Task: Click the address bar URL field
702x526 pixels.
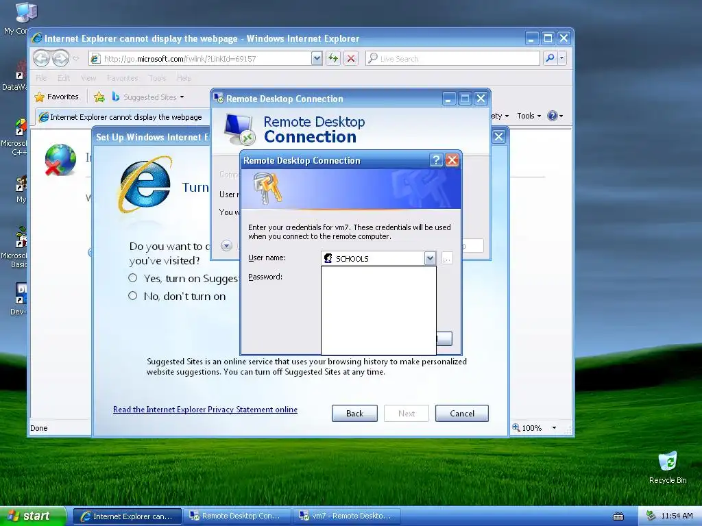Action: [201, 59]
